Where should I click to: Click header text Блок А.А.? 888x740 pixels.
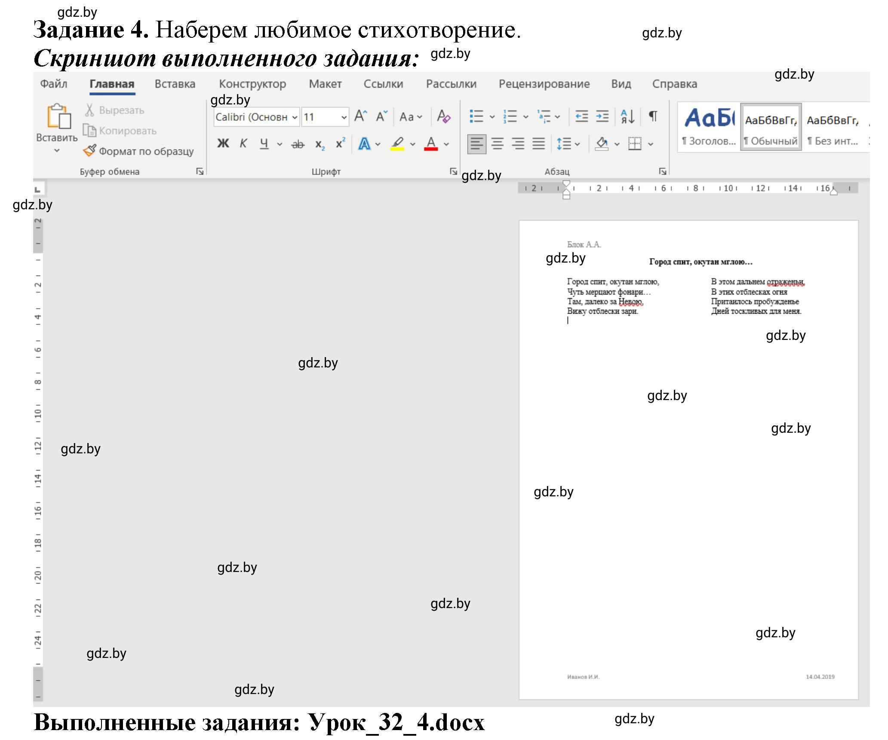click(x=584, y=245)
